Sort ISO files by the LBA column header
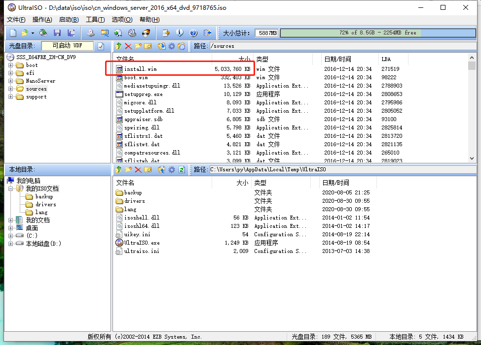 (393, 59)
